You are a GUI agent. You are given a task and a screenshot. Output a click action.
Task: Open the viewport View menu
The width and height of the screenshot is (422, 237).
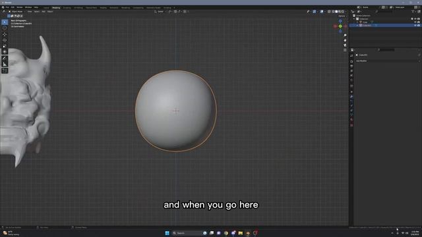click(x=30, y=12)
